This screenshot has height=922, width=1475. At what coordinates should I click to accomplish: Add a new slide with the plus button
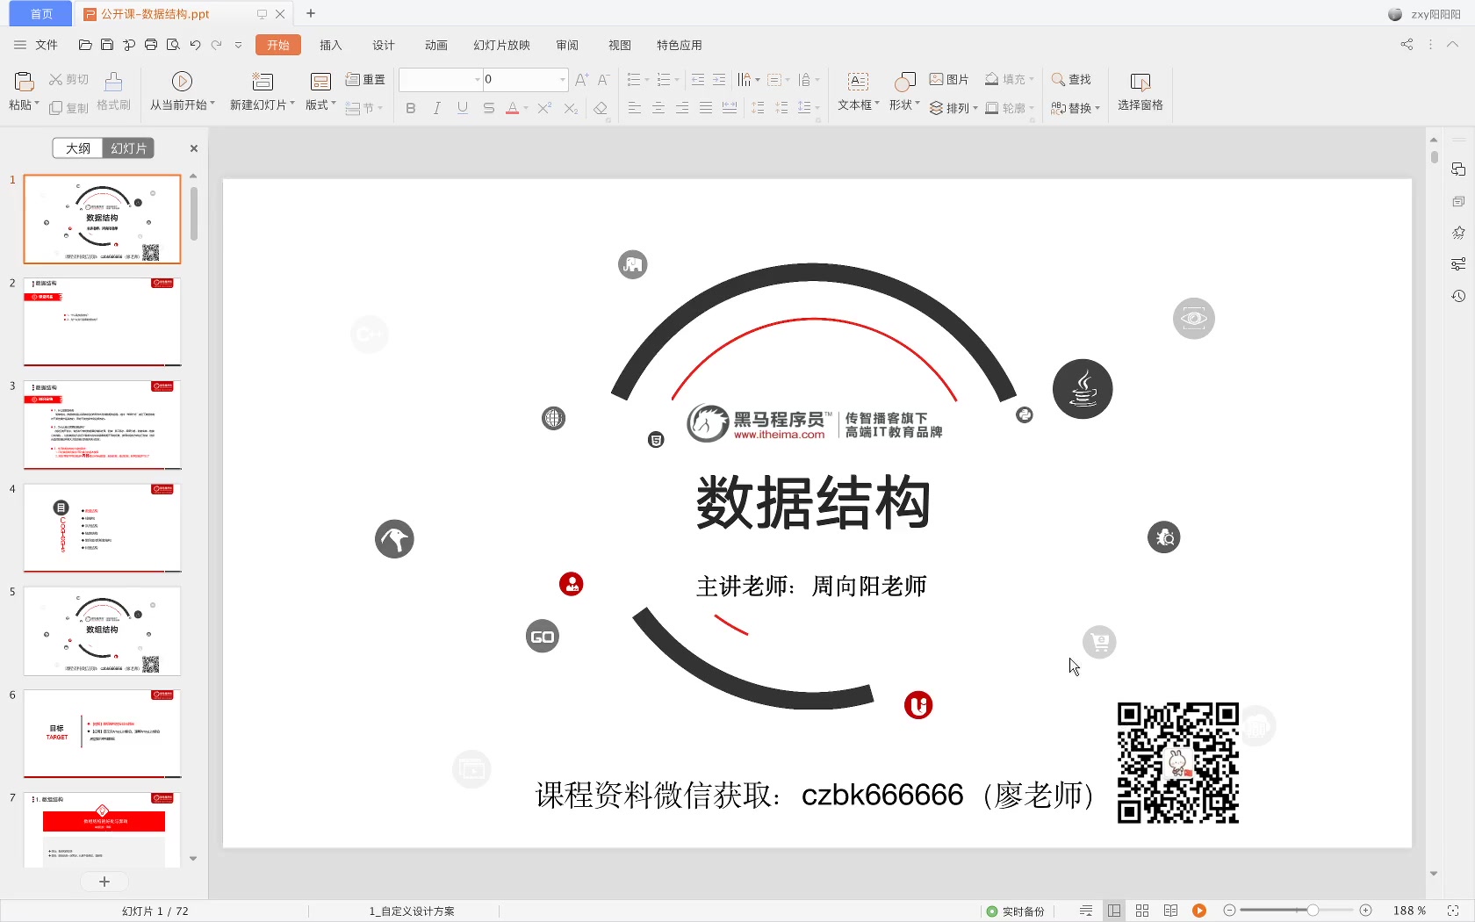pyautogui.click(x=104, y=881)
